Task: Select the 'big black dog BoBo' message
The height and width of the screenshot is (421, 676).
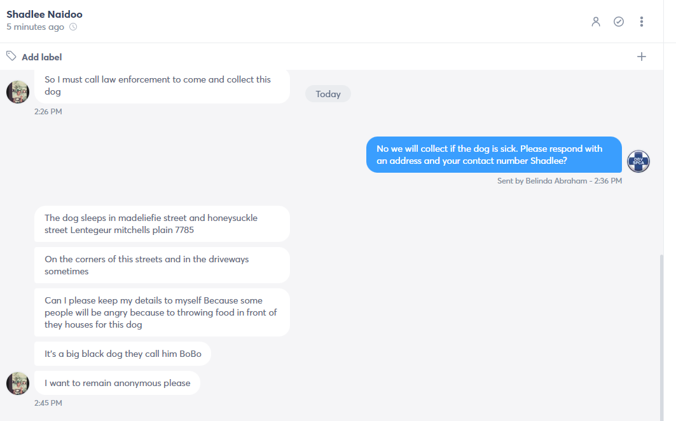Action: (x=123, y=354)
